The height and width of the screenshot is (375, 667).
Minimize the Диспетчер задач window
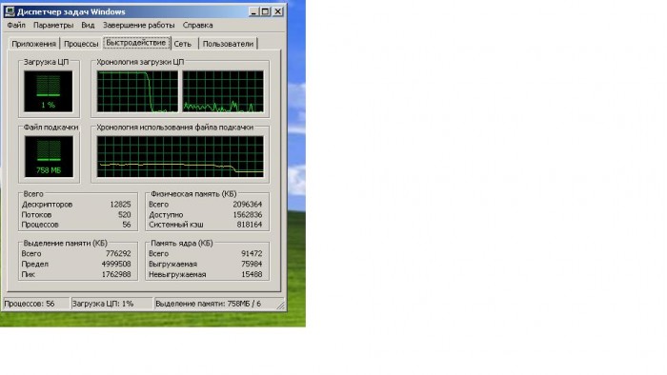click(x=253, y=11)
